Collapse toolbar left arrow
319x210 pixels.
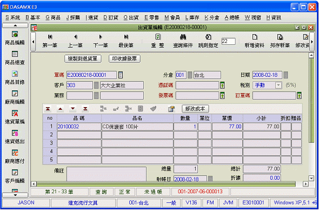(33, 42)
